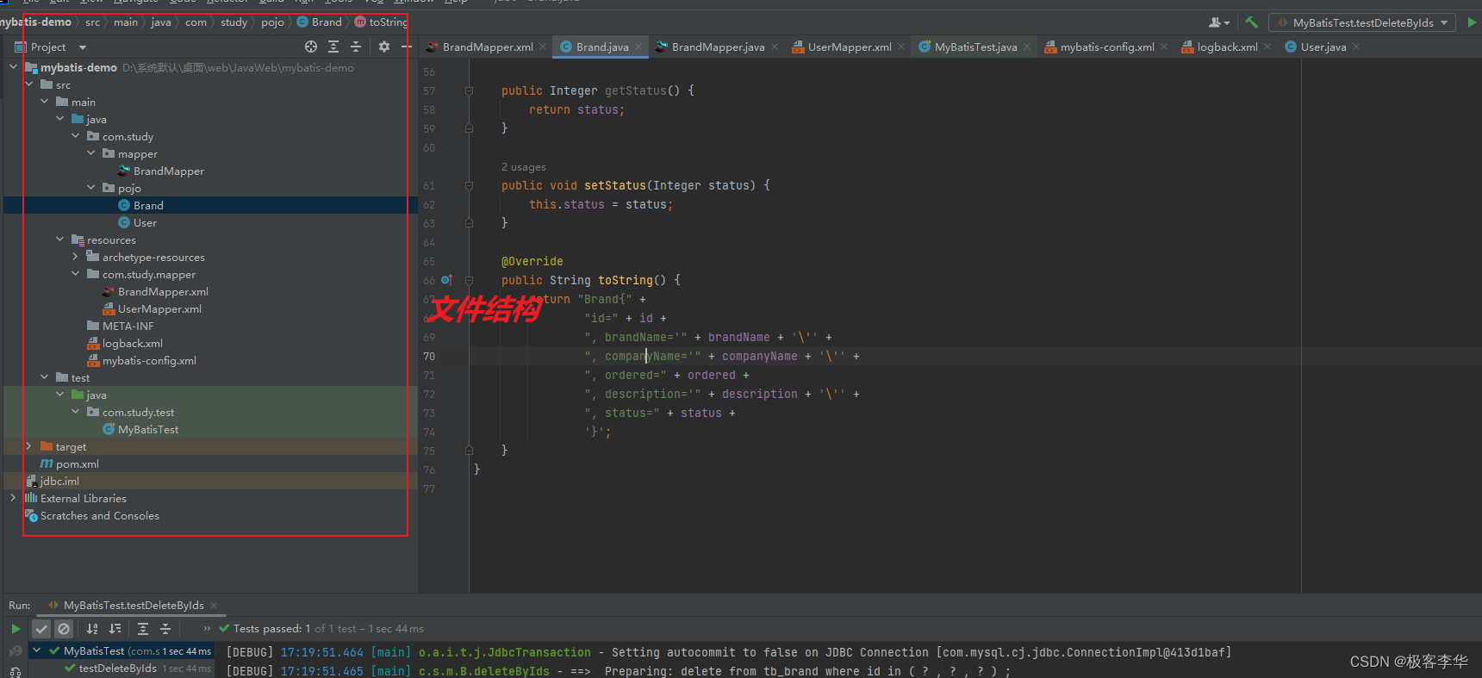Switch to User.java editor tab

(1323, 47)
